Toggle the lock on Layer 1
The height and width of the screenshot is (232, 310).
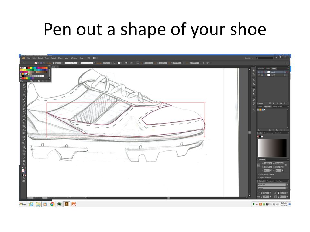coord(262,75)
